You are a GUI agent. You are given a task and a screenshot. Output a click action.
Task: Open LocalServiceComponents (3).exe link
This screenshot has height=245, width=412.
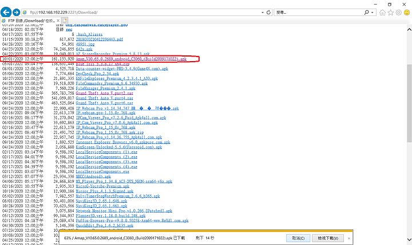(106, 162)
